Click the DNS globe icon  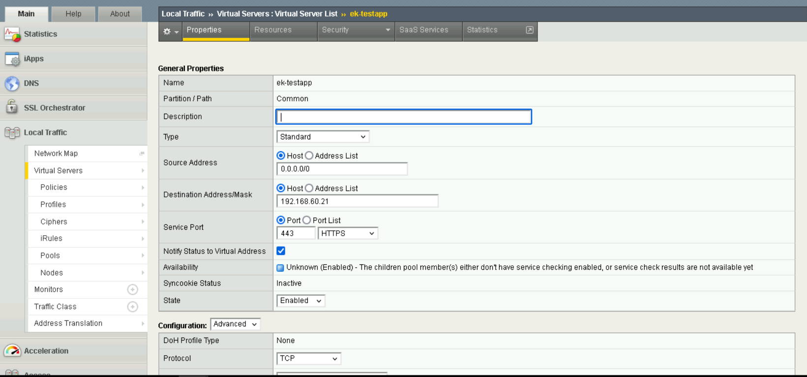tap(12, 83)
